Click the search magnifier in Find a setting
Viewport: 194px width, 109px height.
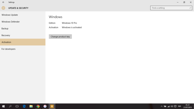coord(190,8)
